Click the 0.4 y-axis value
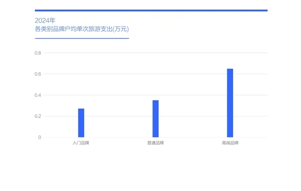Screen dimensions: 301x191 coord(38,95)
